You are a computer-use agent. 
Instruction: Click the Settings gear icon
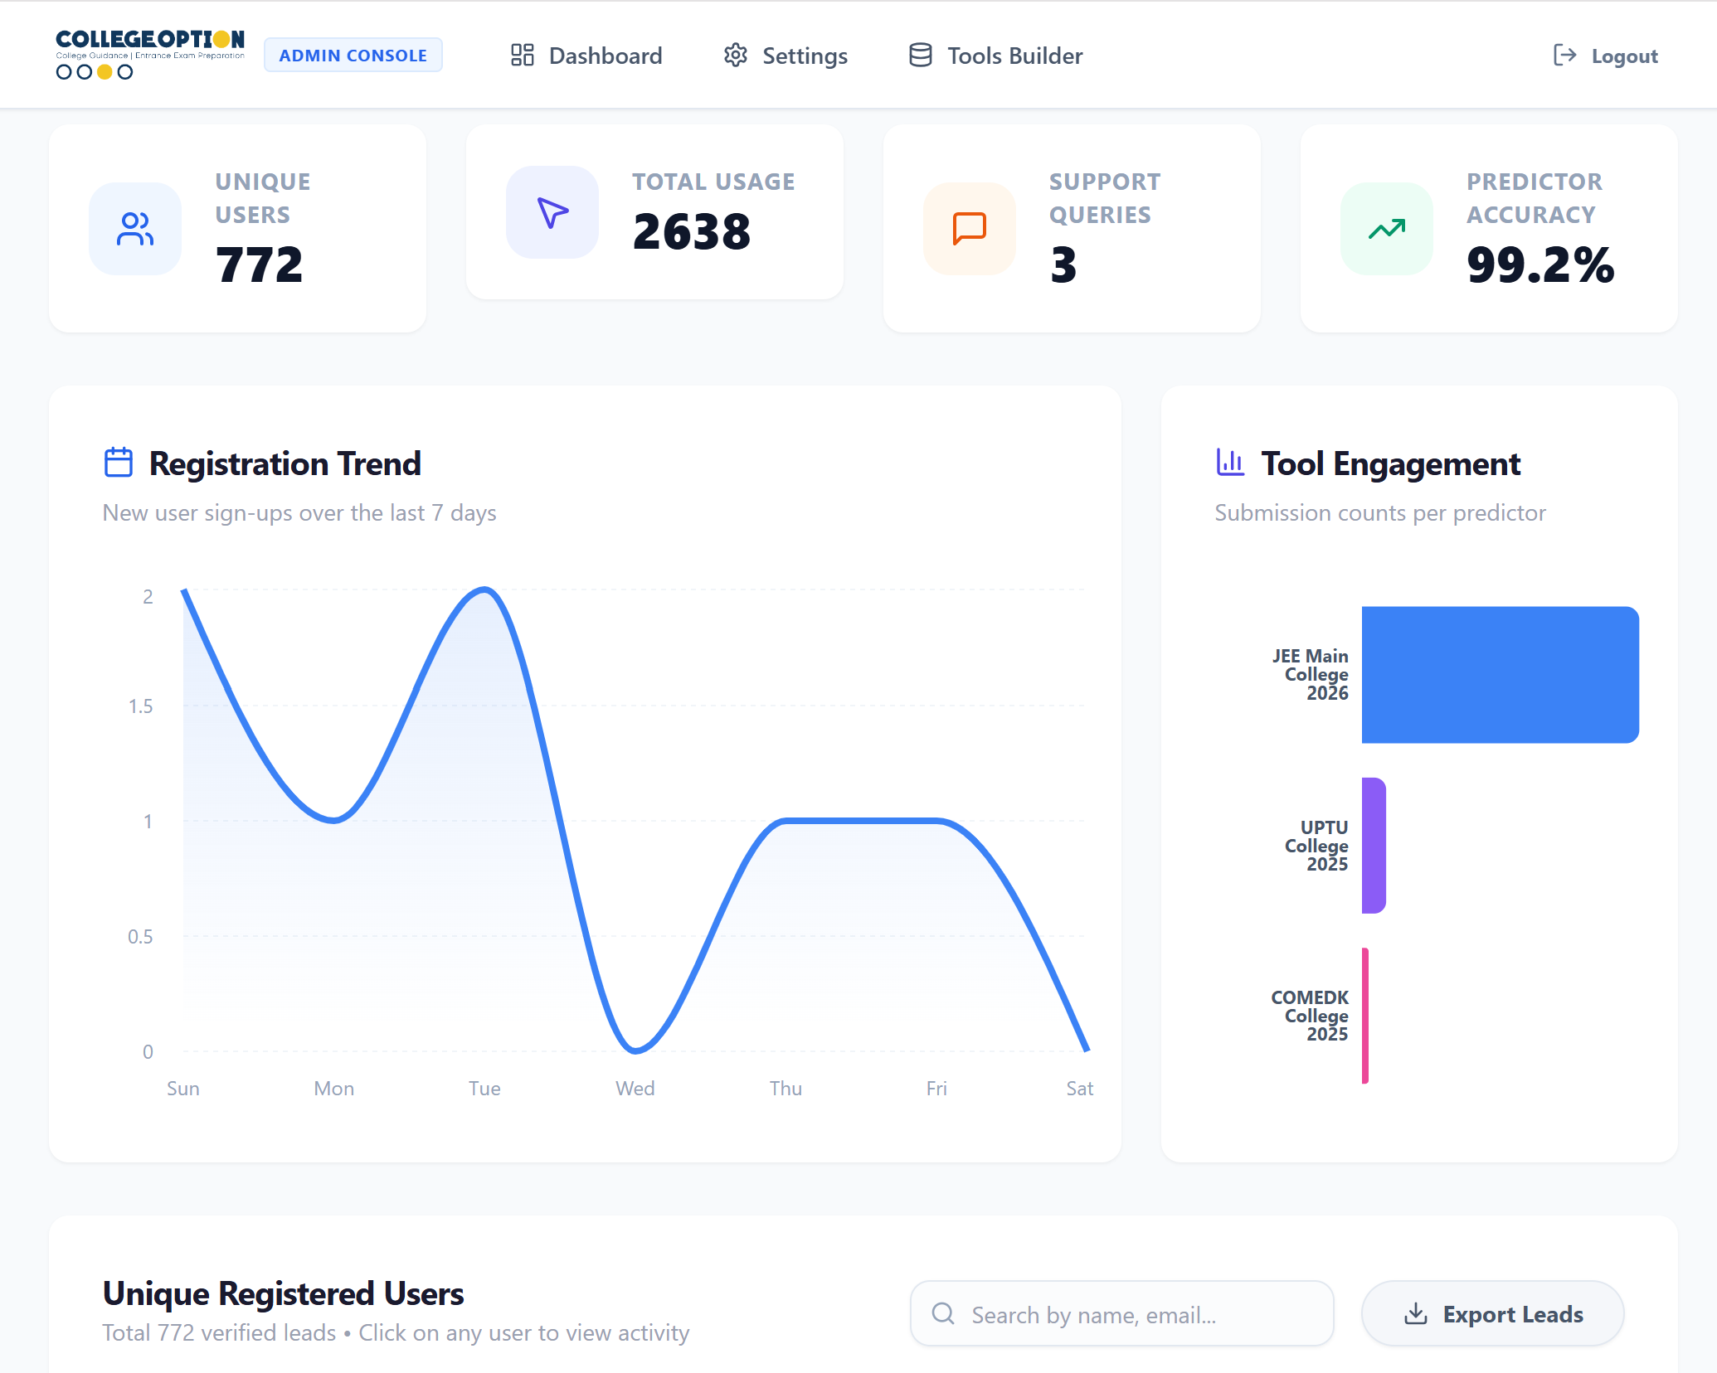[736, 56]
